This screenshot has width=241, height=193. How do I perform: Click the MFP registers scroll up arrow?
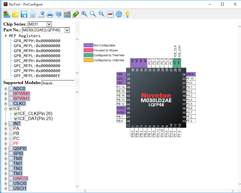tap(77, 39)
